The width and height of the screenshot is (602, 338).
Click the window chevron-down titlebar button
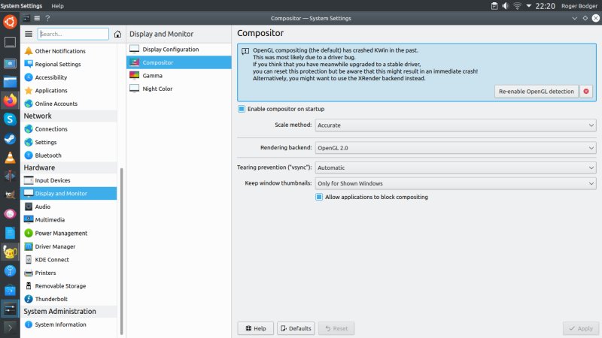pos(574,18)
